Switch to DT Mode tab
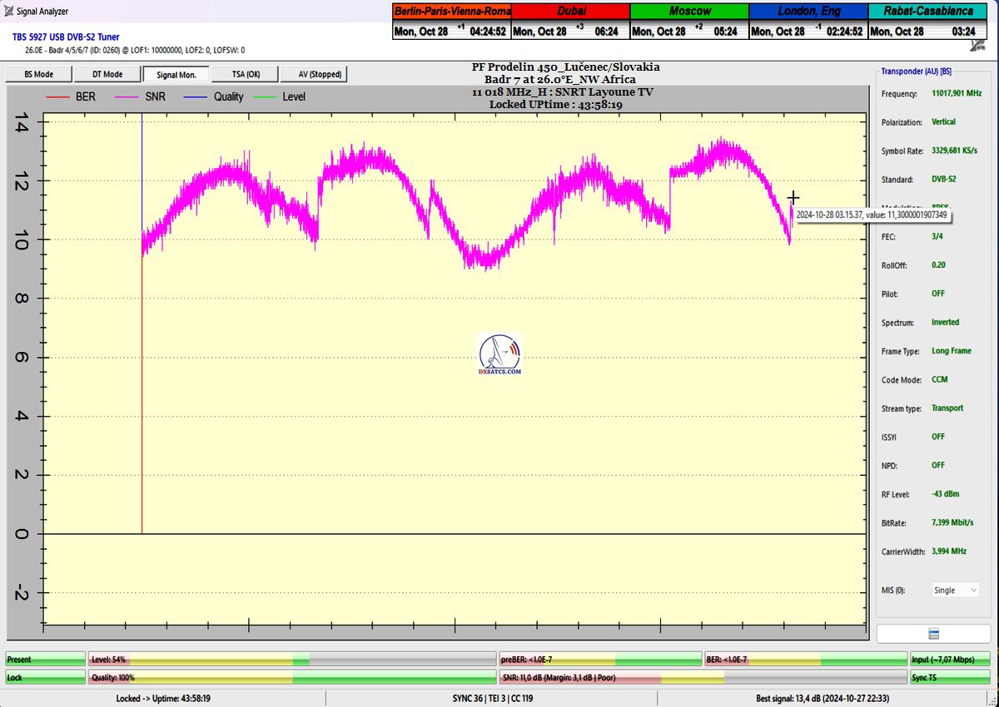Image resolution: width=999 pixels, height=707 pixels. coord(107,74)
